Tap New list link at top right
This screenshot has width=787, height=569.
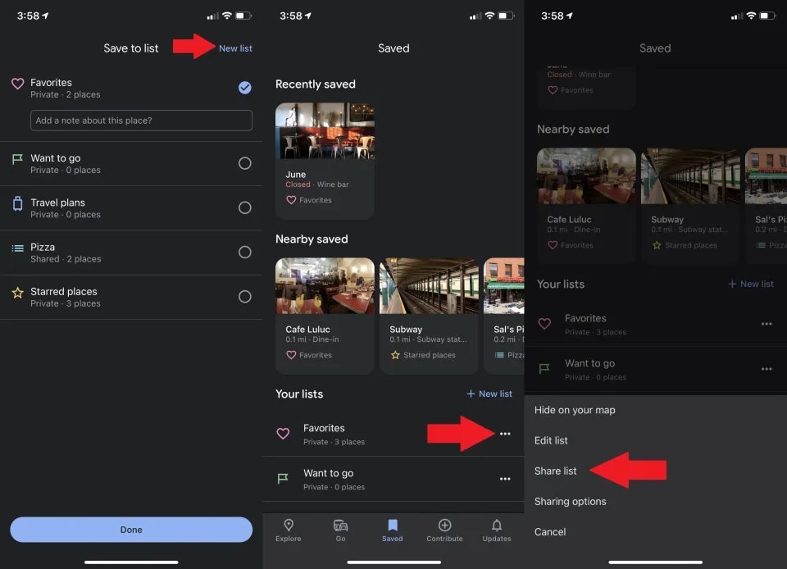click(x=235, y=48)
